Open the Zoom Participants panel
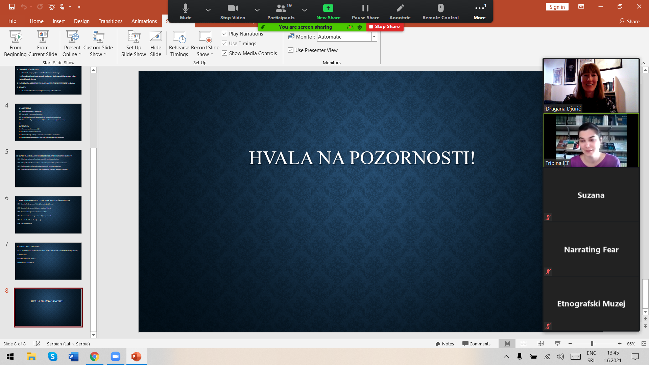 pyautogui.click(x=281, y=11)
